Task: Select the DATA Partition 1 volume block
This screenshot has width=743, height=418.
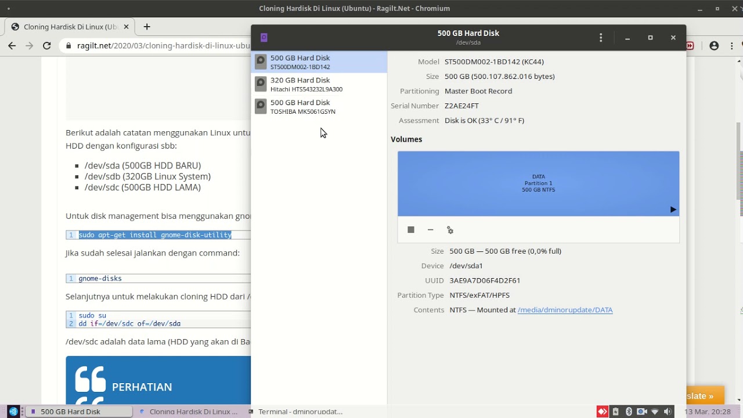Action: 538,183
